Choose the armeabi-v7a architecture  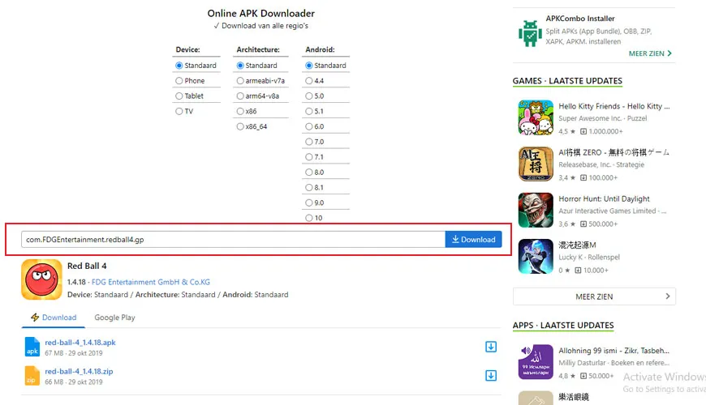click(240, 81)
